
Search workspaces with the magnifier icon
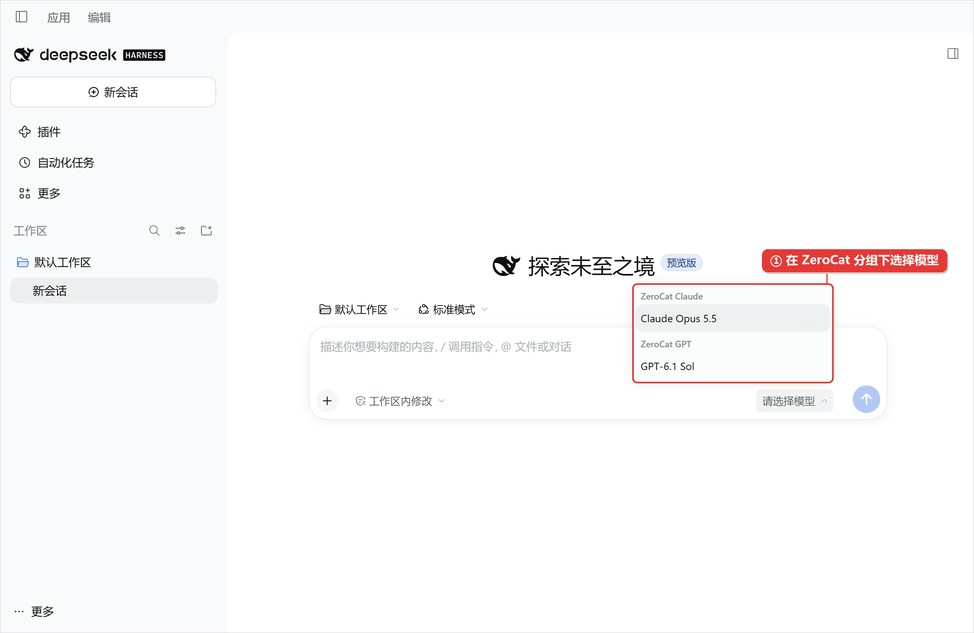[154, 231]
